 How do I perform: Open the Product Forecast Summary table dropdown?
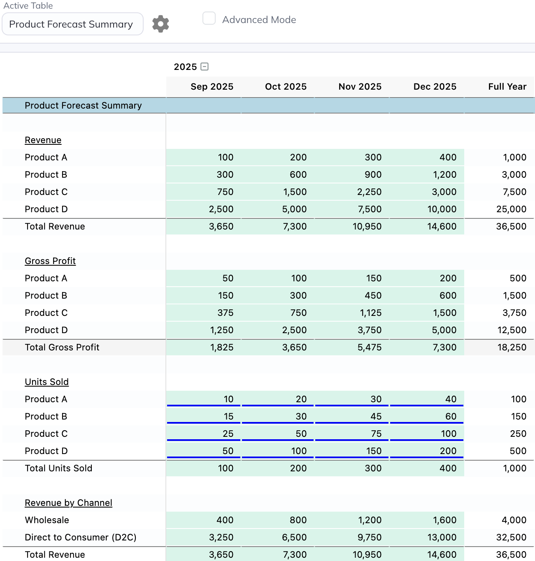tap(72, 24)
